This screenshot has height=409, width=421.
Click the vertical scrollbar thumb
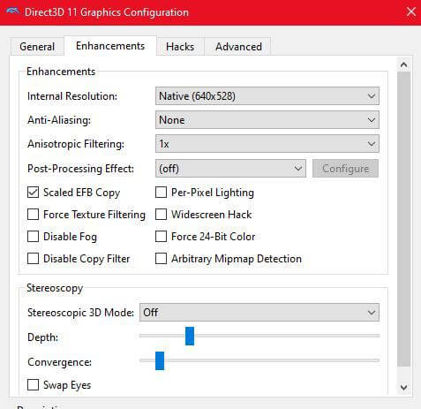tap(404, 219)
